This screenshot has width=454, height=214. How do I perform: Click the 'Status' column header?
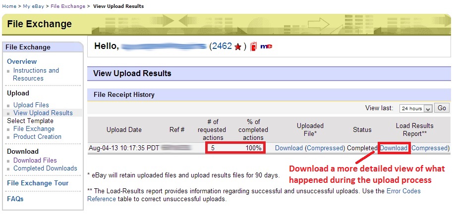(x=362, y=130)
